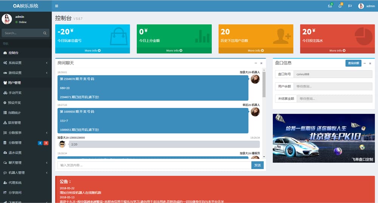Viewport: 378px width, 203px height.
Task: Open the mail messages envelope icon
Action: tap(330, 6)
